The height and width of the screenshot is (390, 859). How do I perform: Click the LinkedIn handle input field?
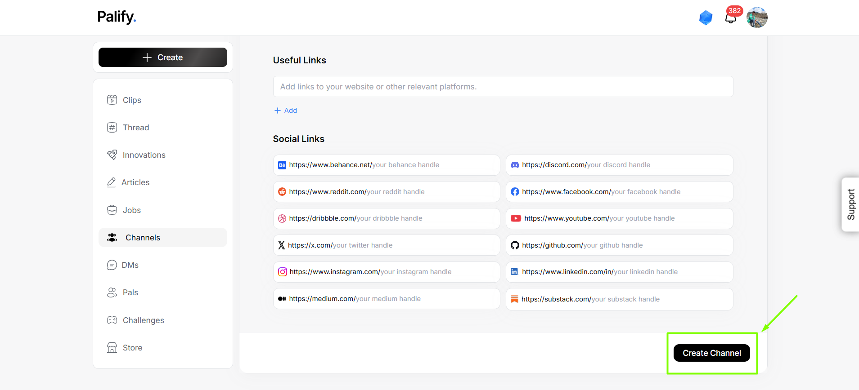pos(620,272)
